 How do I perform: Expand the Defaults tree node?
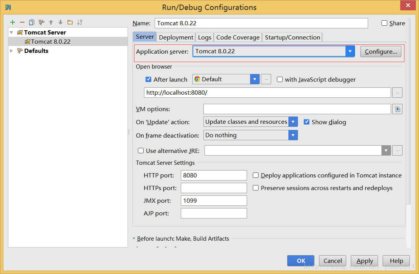click(11, 51)
